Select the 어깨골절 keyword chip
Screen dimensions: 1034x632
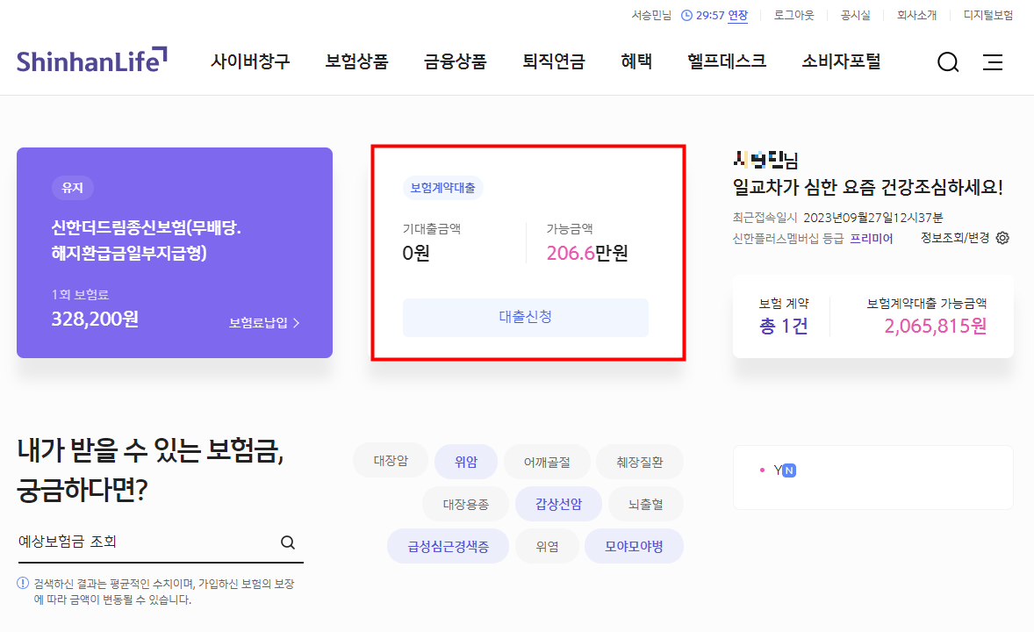tap(547, 462)
